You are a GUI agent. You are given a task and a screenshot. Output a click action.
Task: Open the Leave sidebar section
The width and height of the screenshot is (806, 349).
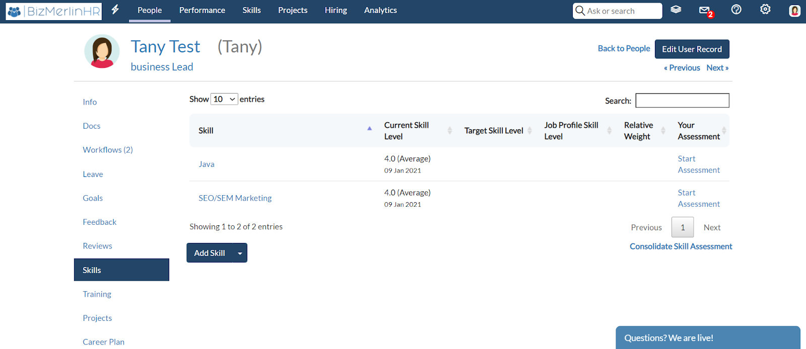(93, 174)
